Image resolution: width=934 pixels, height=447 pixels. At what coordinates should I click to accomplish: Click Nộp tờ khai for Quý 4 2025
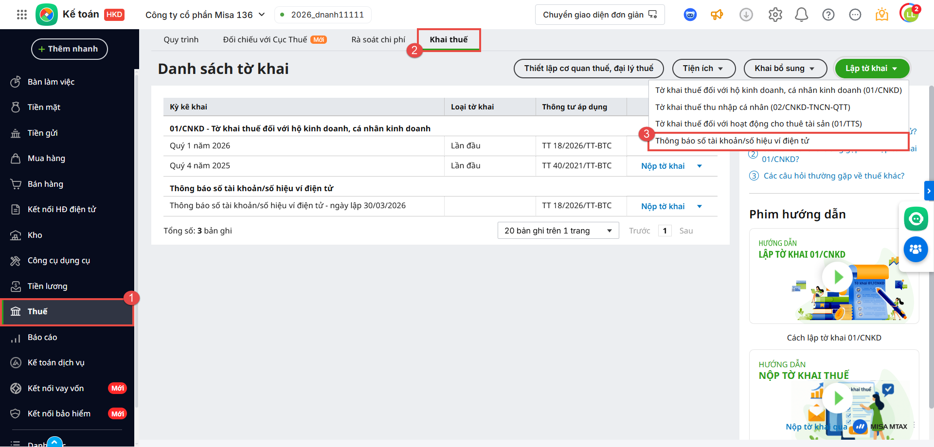coord(663,166)
